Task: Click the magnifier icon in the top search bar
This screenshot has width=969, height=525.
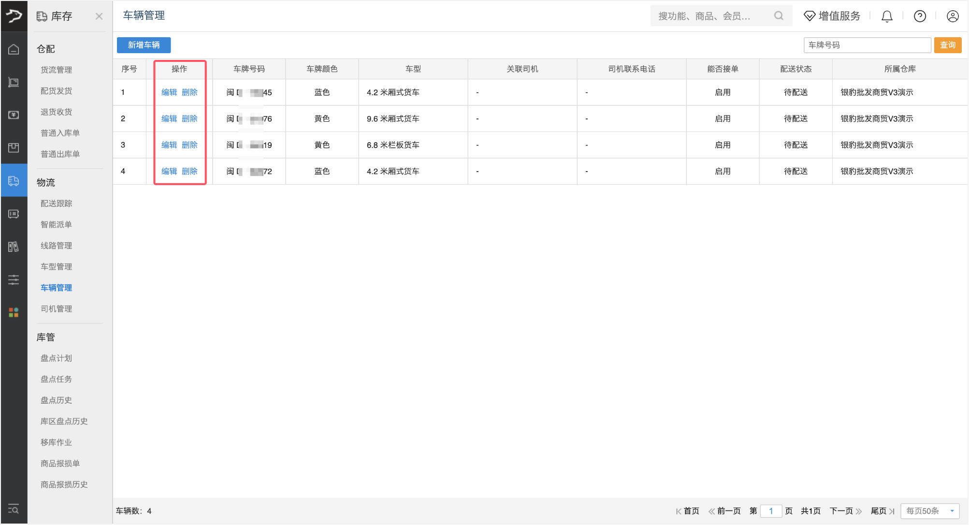Action: click(x=779, y=15)
